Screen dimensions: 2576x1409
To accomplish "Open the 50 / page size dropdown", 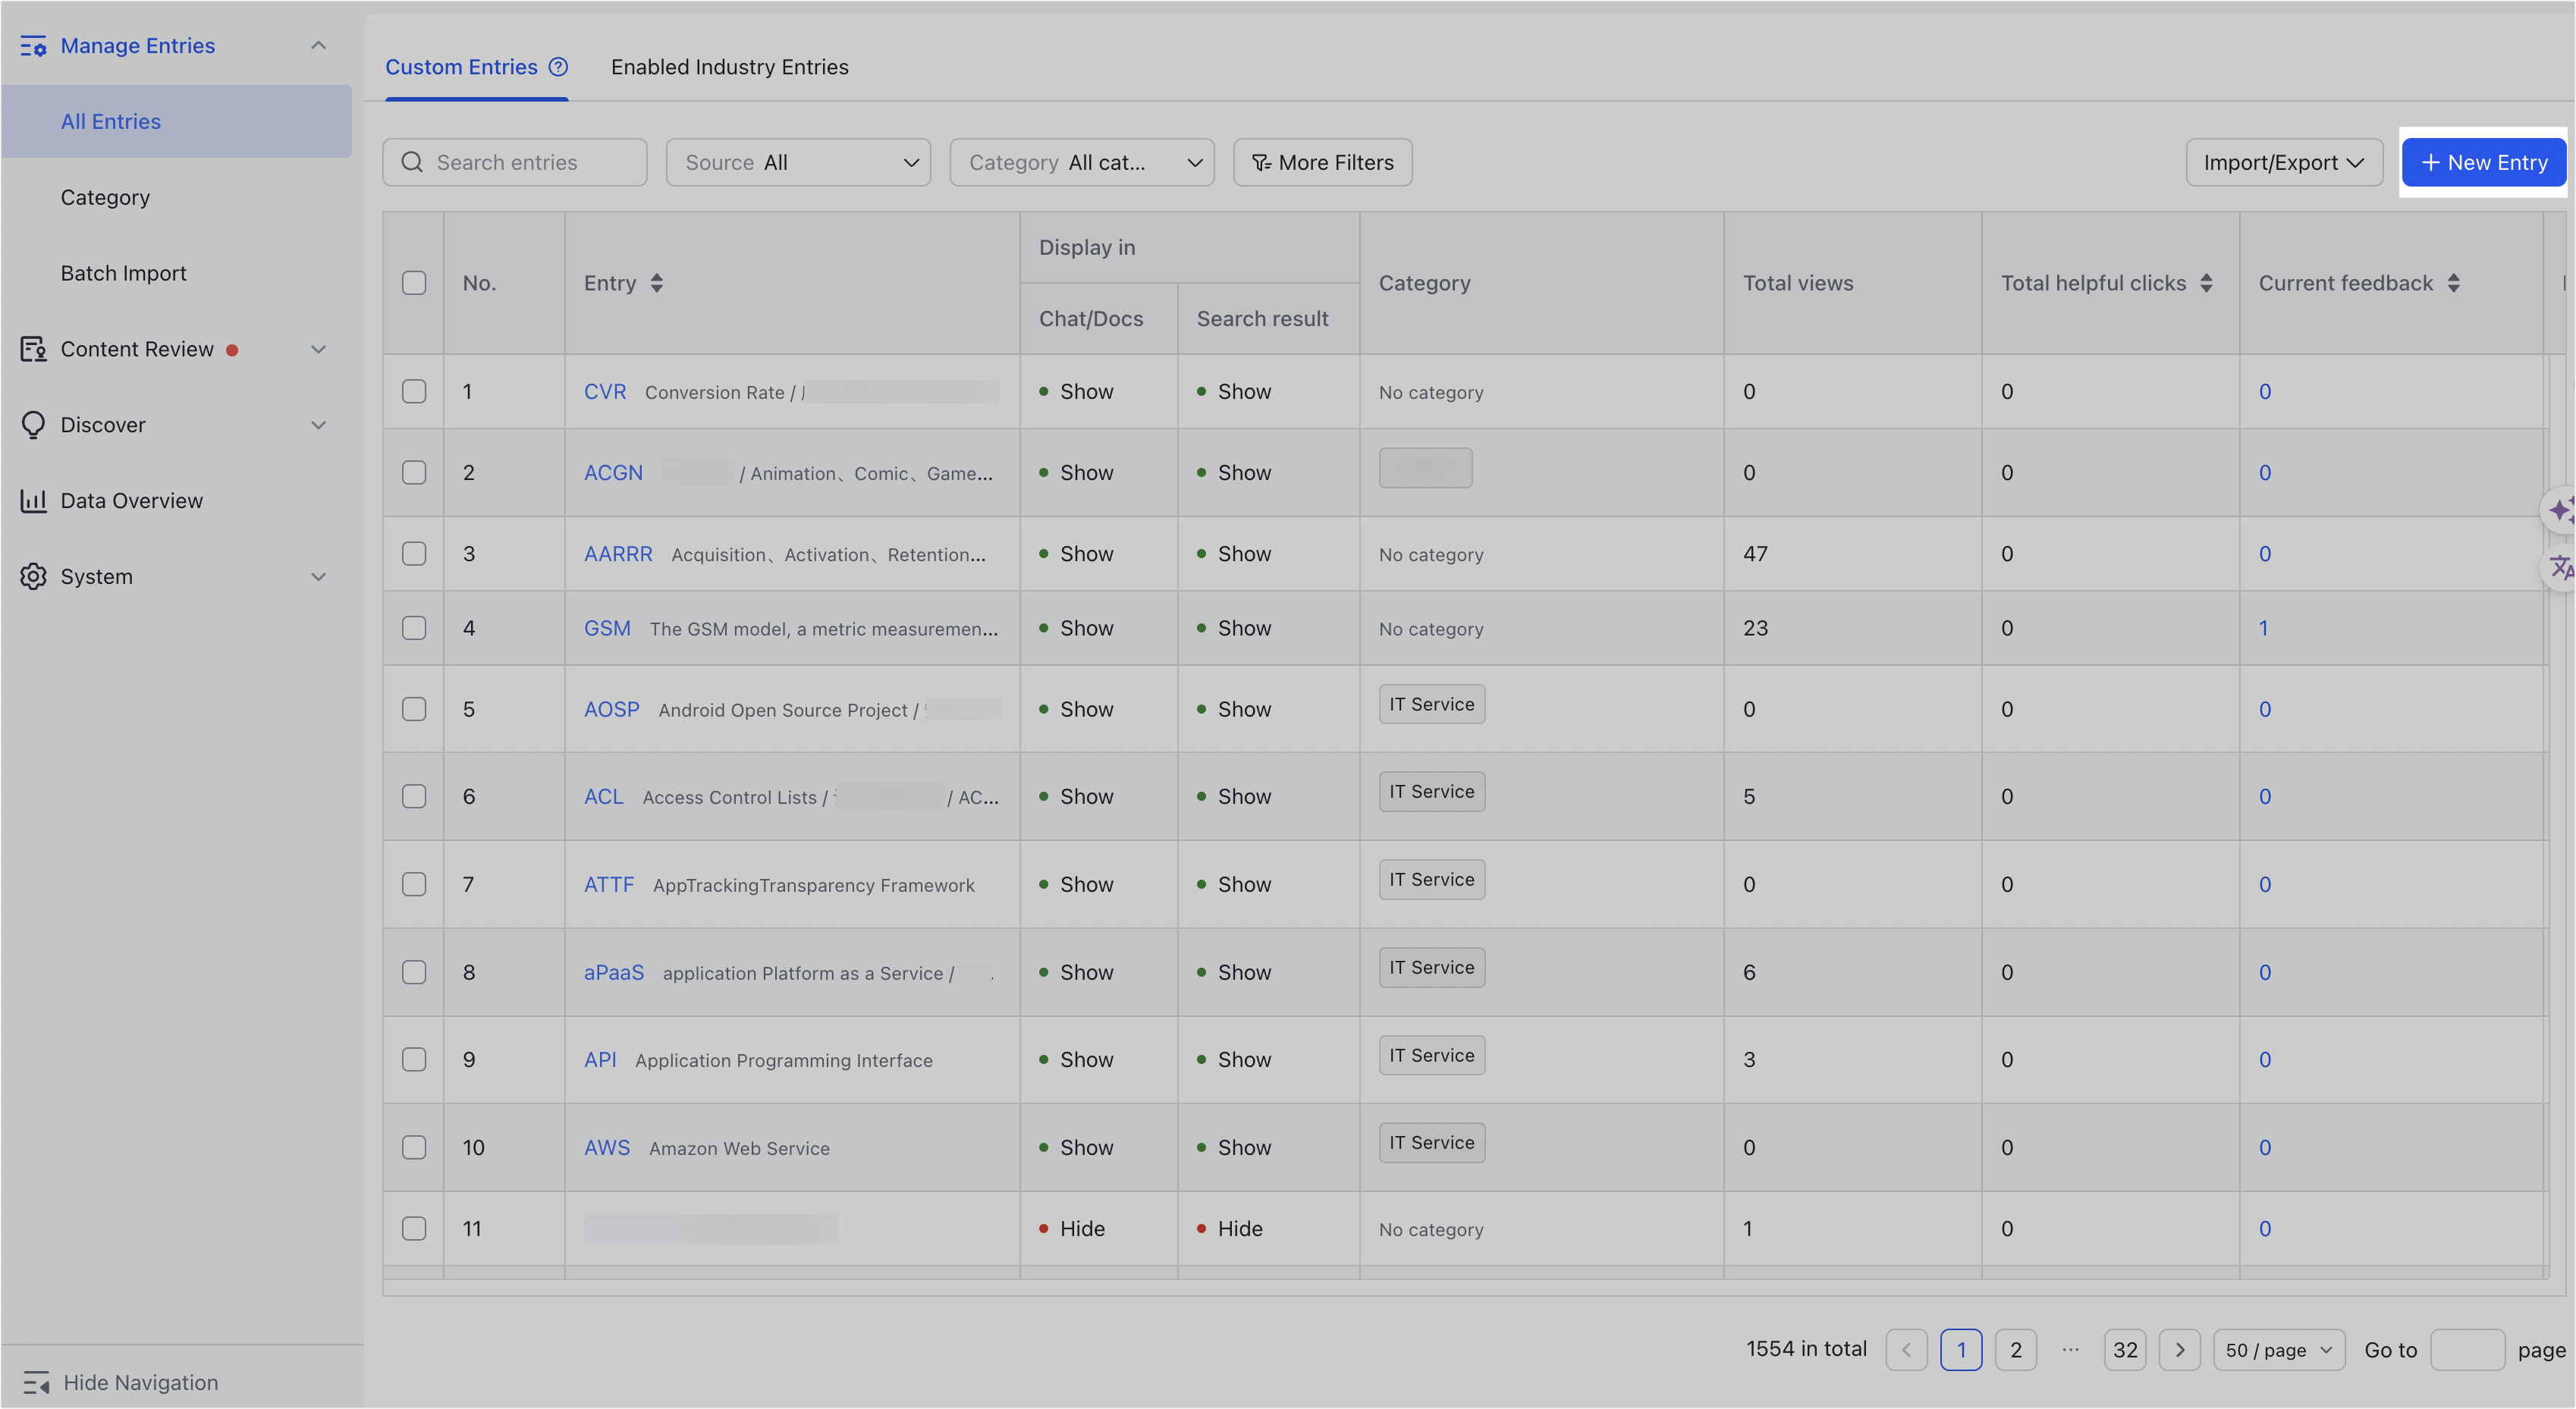I will click(2278, 1350).
